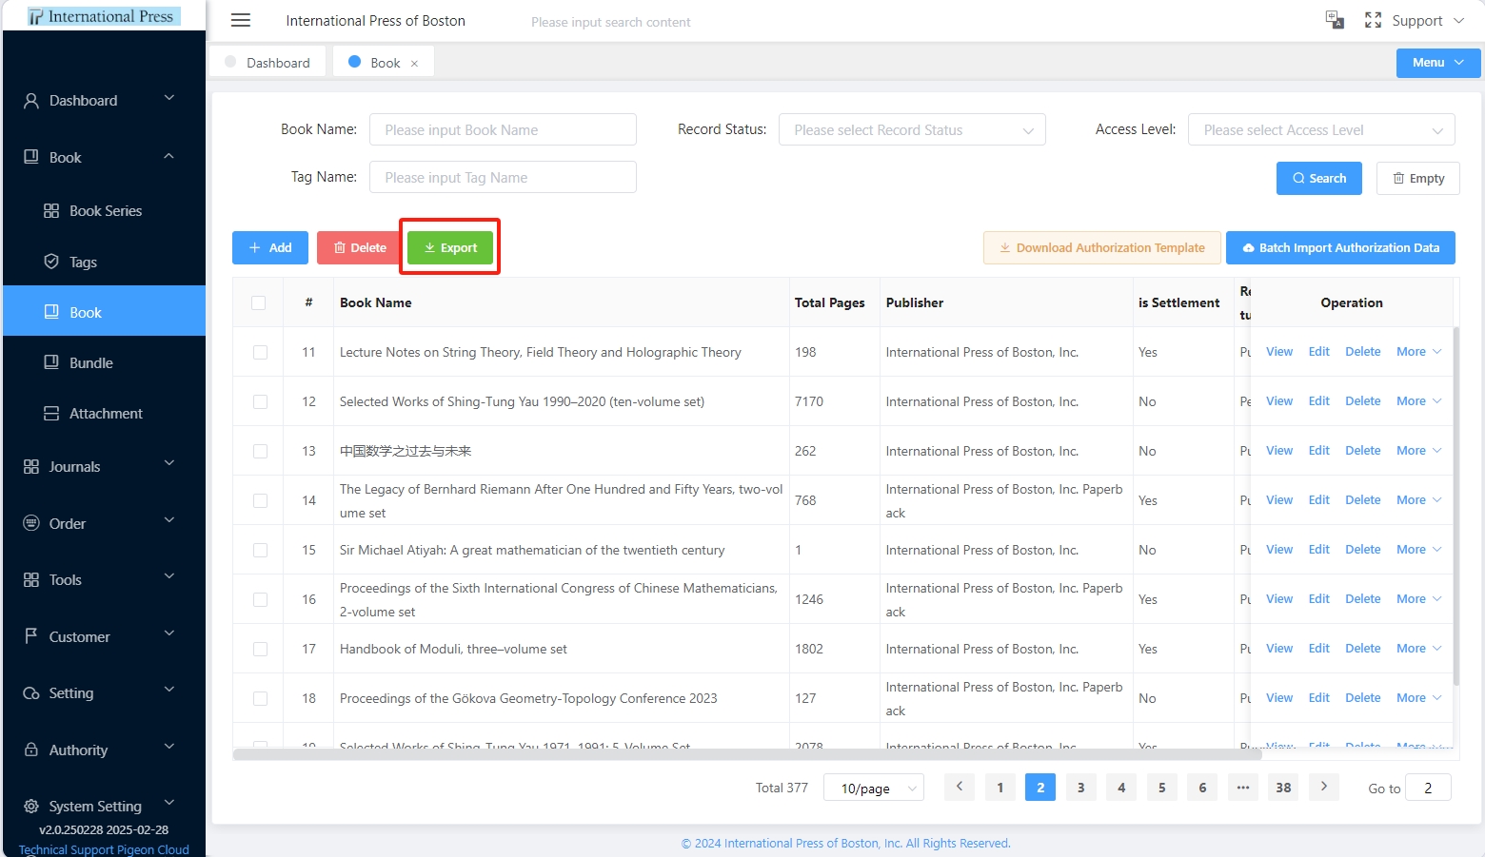Screen dimensions: 1485x857
Task: Open More options for row 14
Action: [x=1418, y=500]
